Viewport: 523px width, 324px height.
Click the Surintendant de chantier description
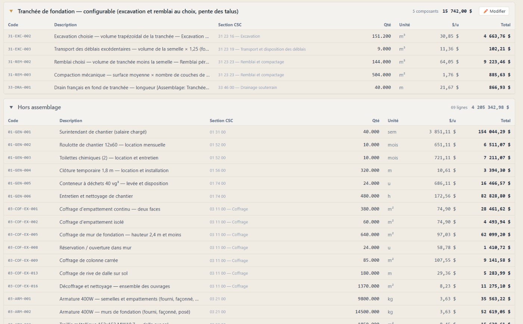tap(103, 132)
